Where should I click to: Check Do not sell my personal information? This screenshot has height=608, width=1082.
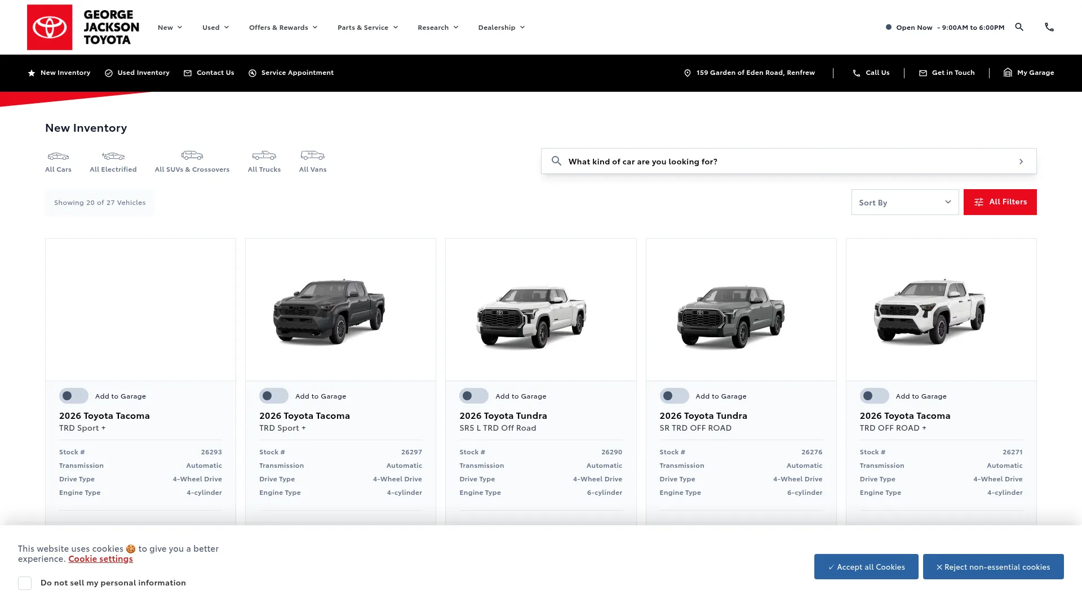point(25,583)
